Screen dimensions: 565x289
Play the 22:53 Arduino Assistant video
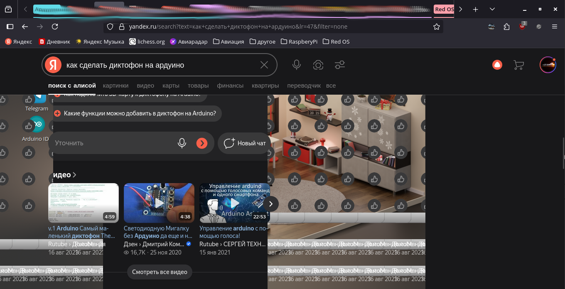[x=235, y=203]
